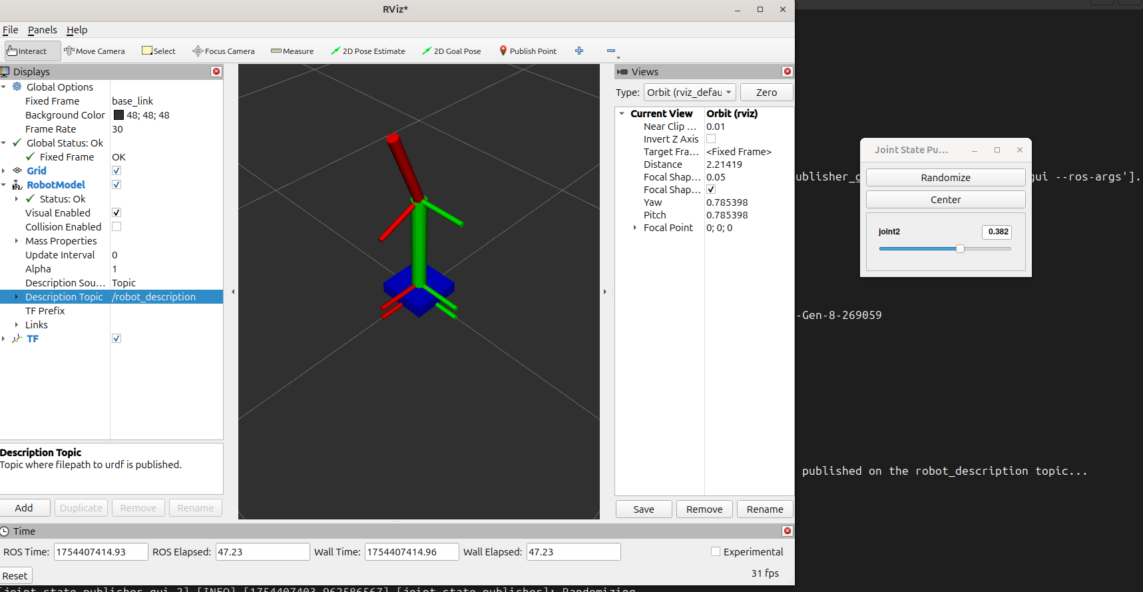The image size is (1143, 592).
Task: Select the Interact tool
Action: click(x=27, y=51)
